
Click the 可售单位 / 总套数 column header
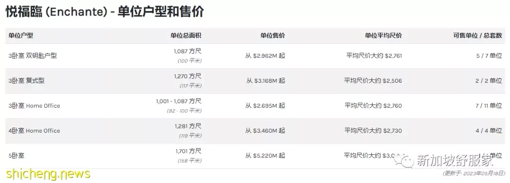pos(478,36)
